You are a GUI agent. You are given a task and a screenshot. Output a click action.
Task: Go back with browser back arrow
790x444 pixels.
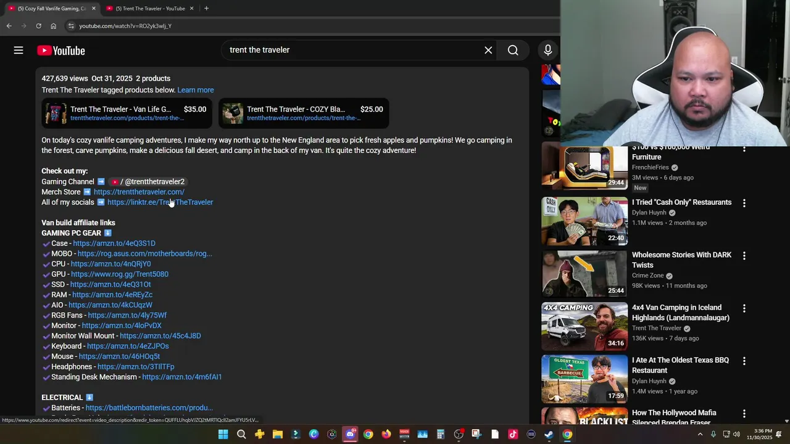pyautogui.click(x=9, y=26)
